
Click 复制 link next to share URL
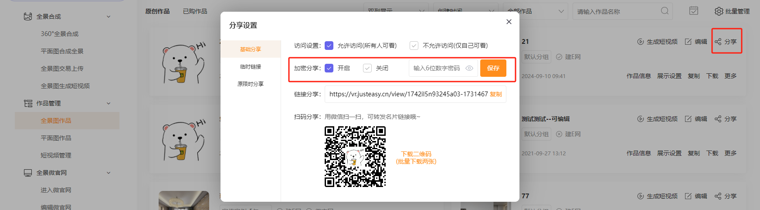(496, 94)
